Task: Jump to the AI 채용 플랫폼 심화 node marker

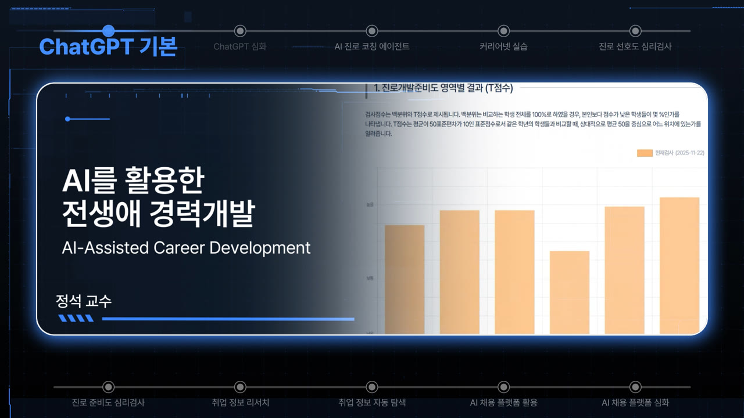Action: pyautogui.click(x=635, y=387)
